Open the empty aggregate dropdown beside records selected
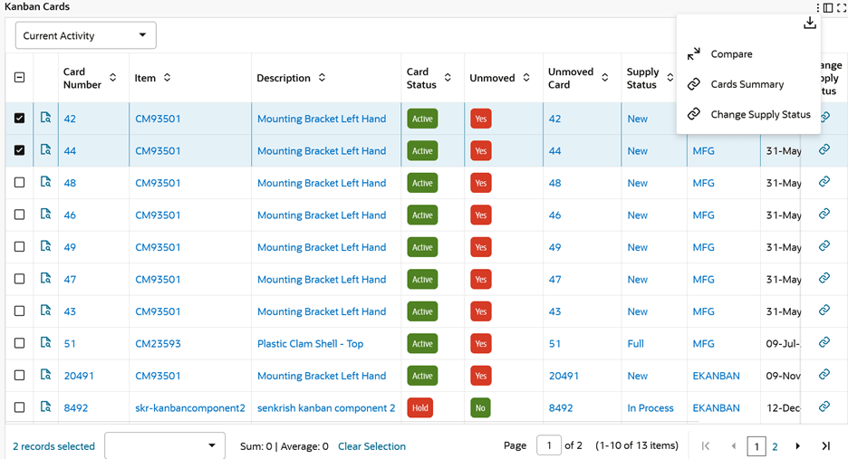Screen dimensions: 848x459 (165, 446)
